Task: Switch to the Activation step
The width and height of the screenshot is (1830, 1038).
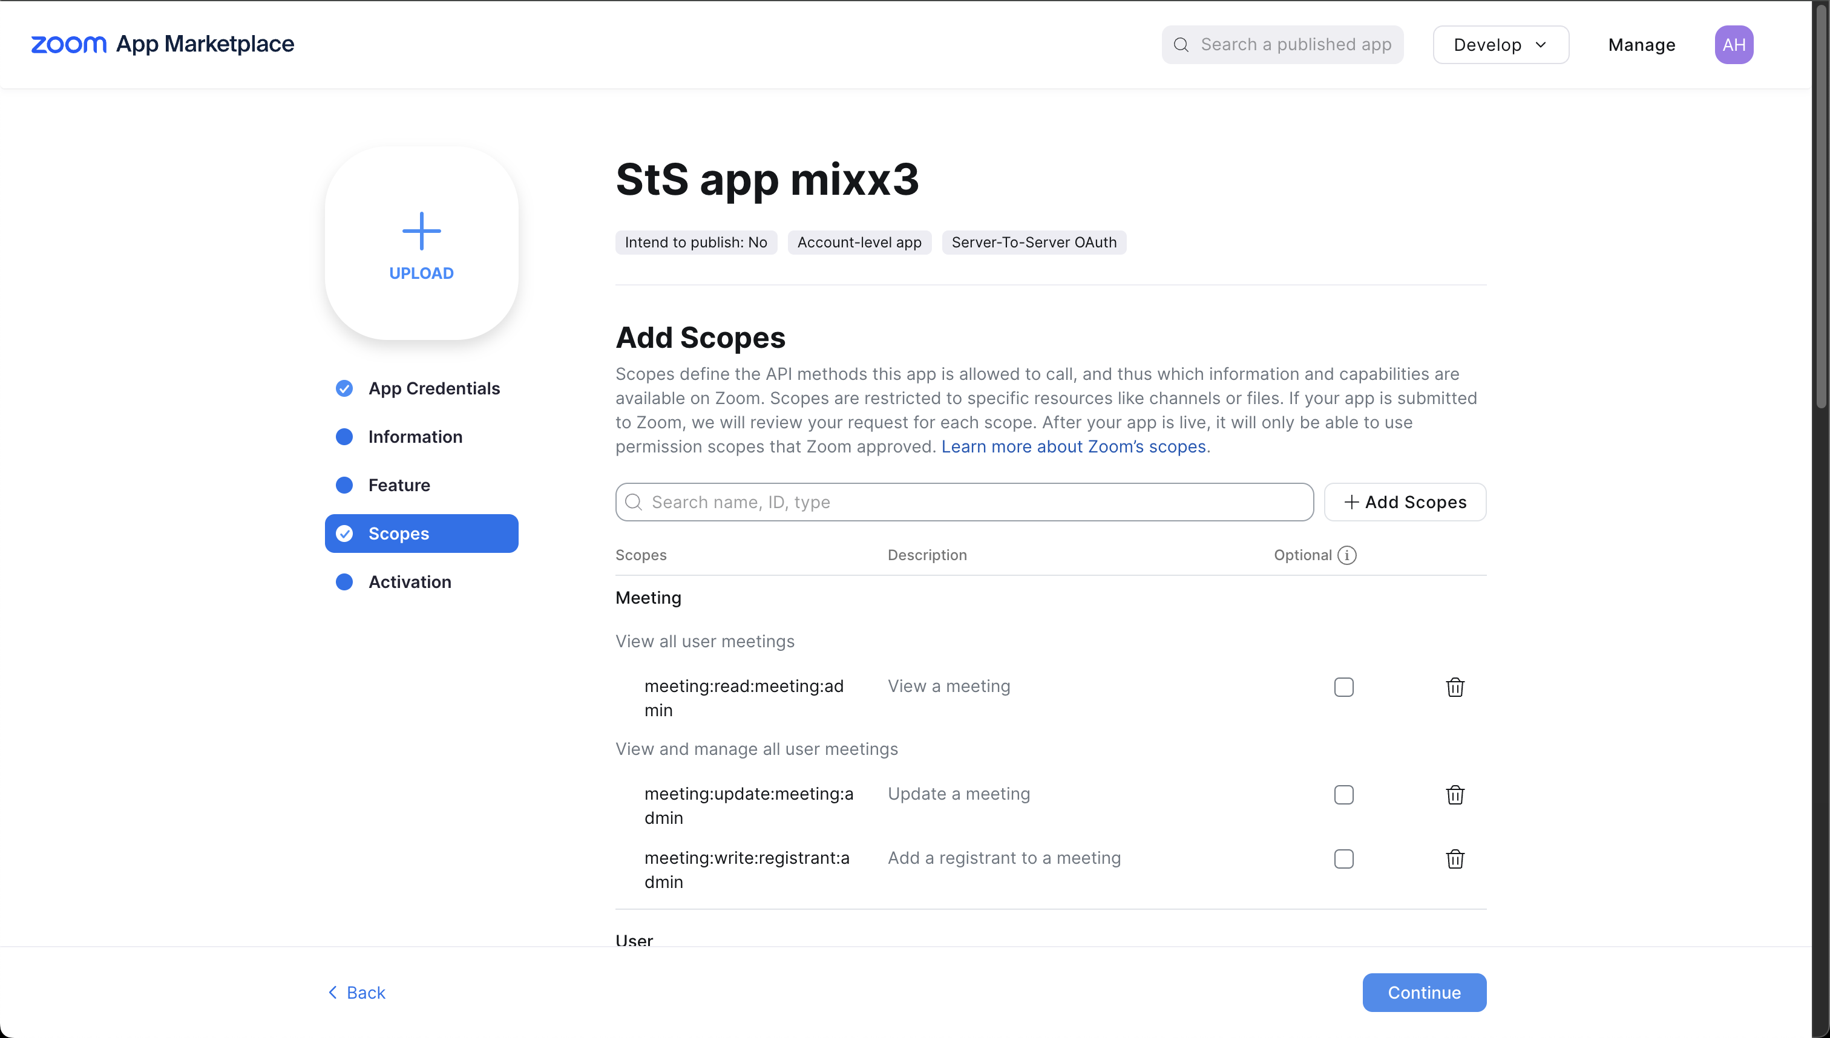Action: click(x=409, y=582)
